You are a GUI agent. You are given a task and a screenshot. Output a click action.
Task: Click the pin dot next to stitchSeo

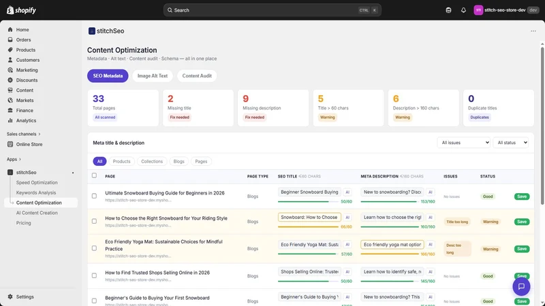coord(73,173)
